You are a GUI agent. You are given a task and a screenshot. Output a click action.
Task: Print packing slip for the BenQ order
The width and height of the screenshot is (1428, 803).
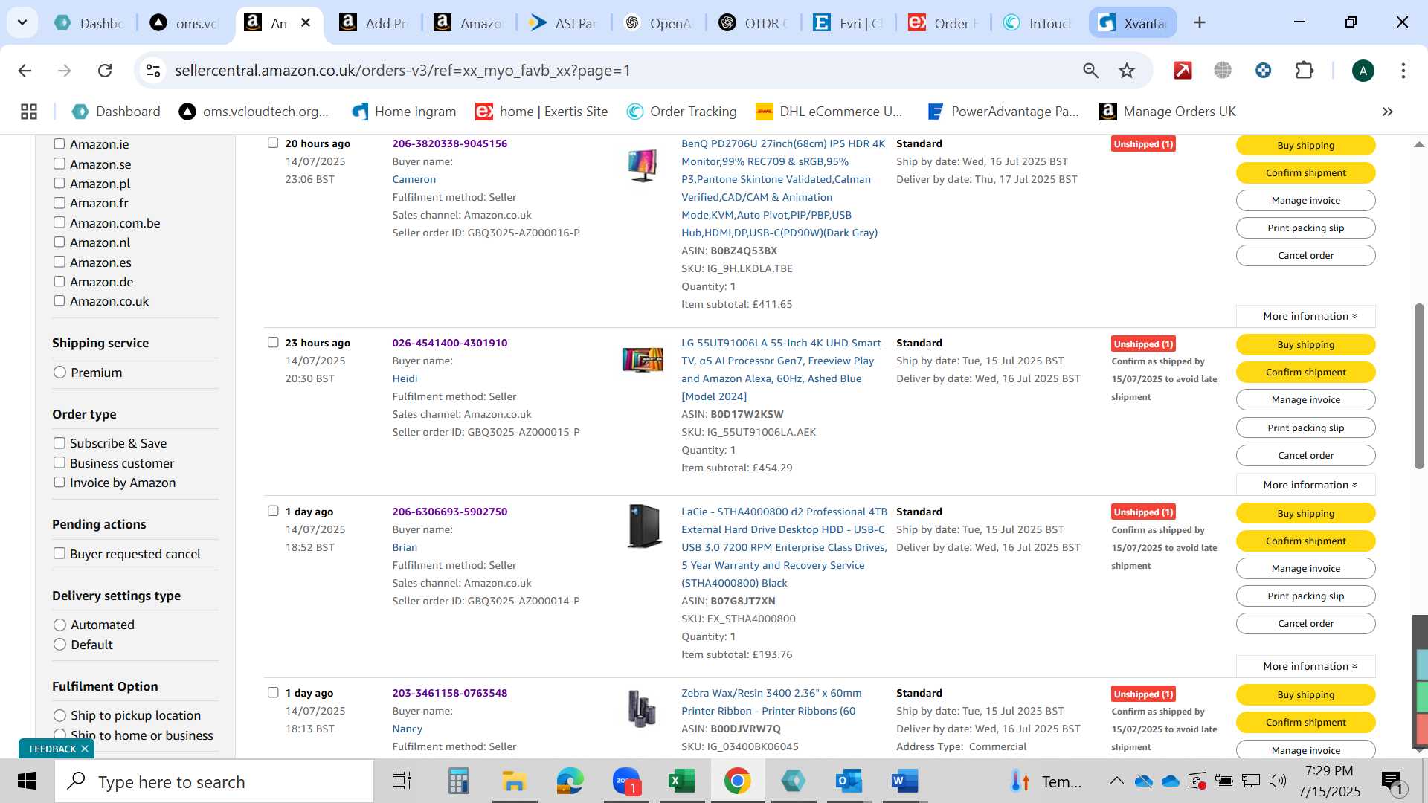point(1305,228)
